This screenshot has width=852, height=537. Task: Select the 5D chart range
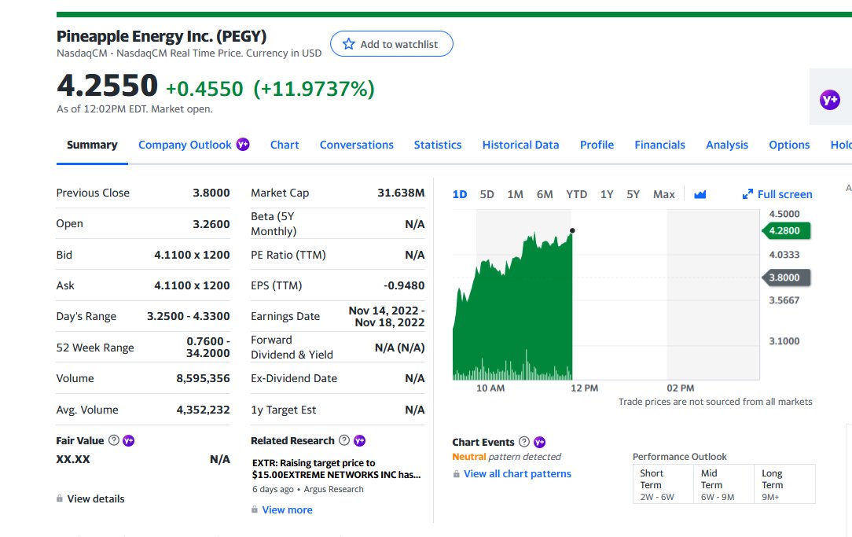(487, 194)
